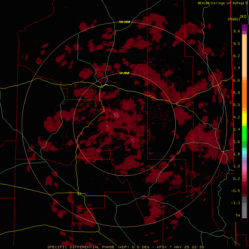Click the 8.2 value on the scale
Viewport: 249px width, 249px height.
click(237, 56)
